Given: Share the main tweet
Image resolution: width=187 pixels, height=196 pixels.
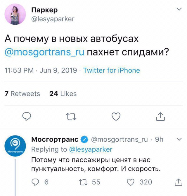Looking at the screenshot, I should [160, 117].
